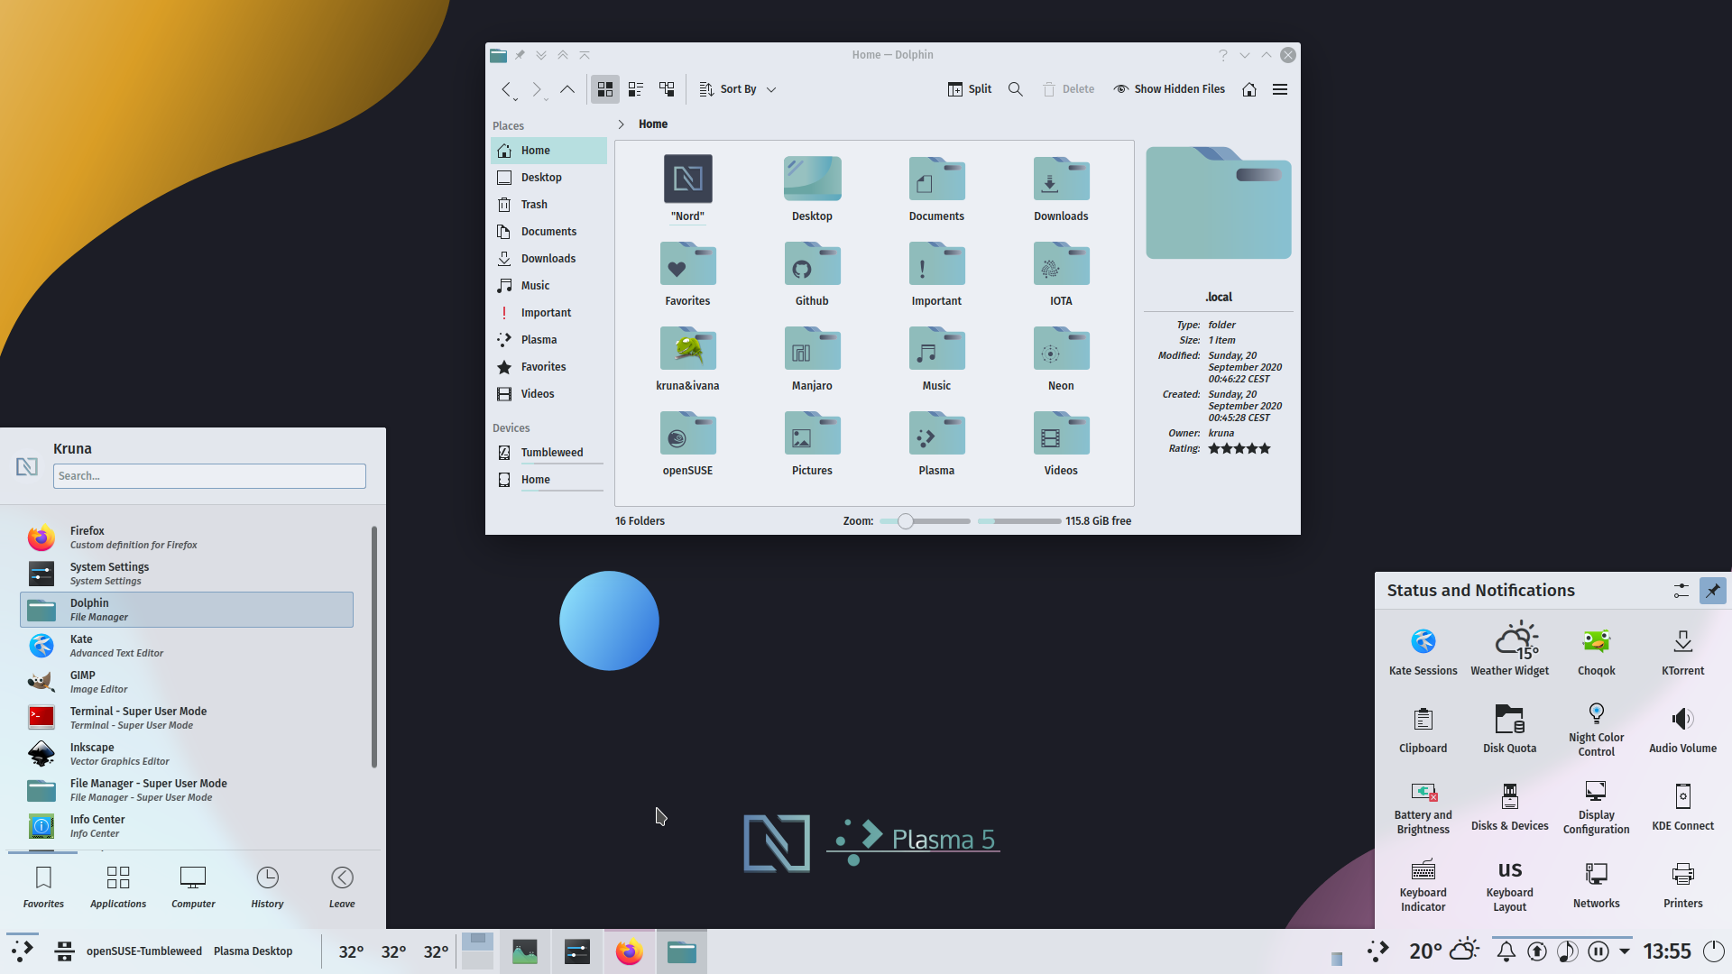Switch to Favorites tab in launcher

(x=43, y=887)
